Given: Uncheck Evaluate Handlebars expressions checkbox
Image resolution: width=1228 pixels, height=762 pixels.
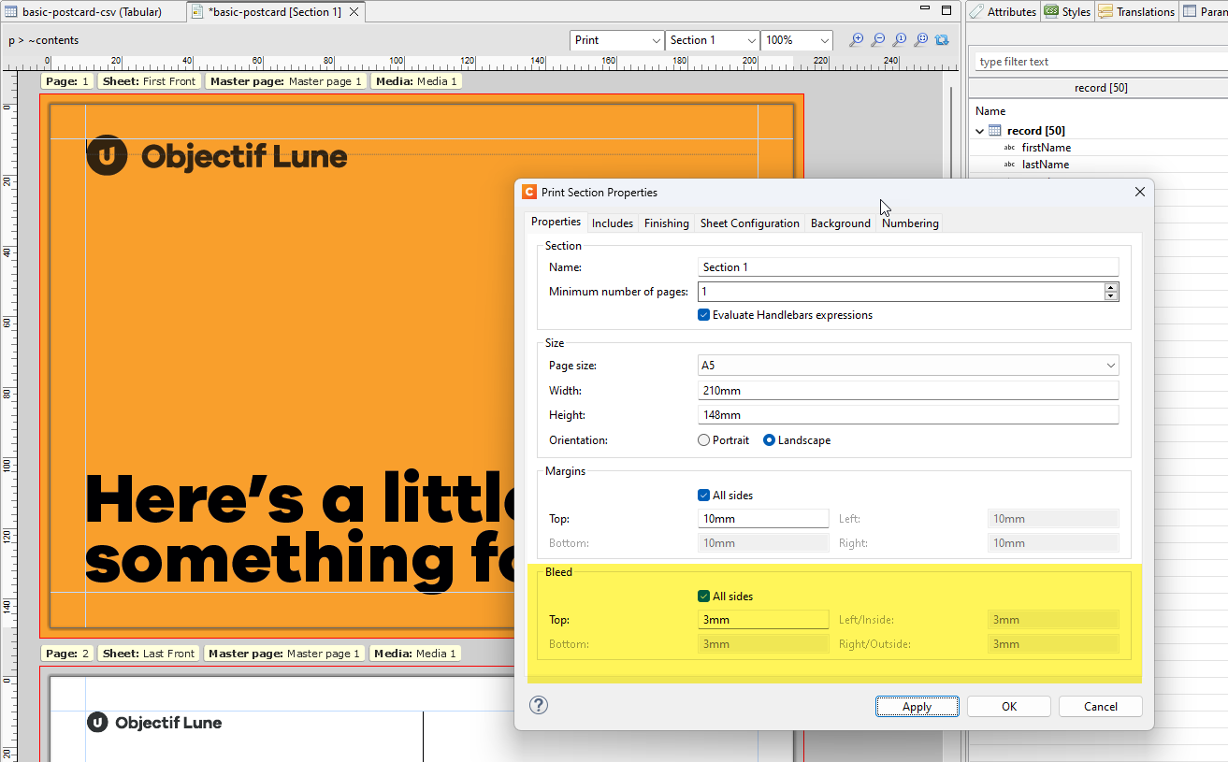Looking at the screenshot, I should coord(704,315).
